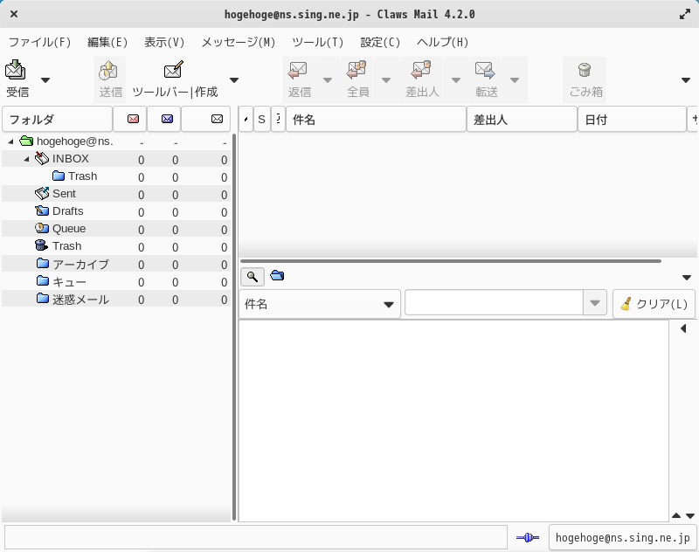Open the toolbar overflow arrow at the right end
The width and height of the screenshot is (699, 552).
point(686,80)
